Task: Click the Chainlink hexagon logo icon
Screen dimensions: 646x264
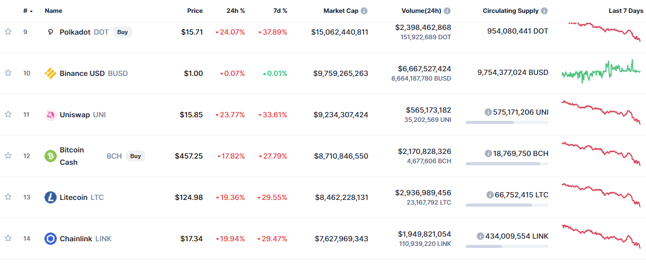Action: (x=50, y=239)
